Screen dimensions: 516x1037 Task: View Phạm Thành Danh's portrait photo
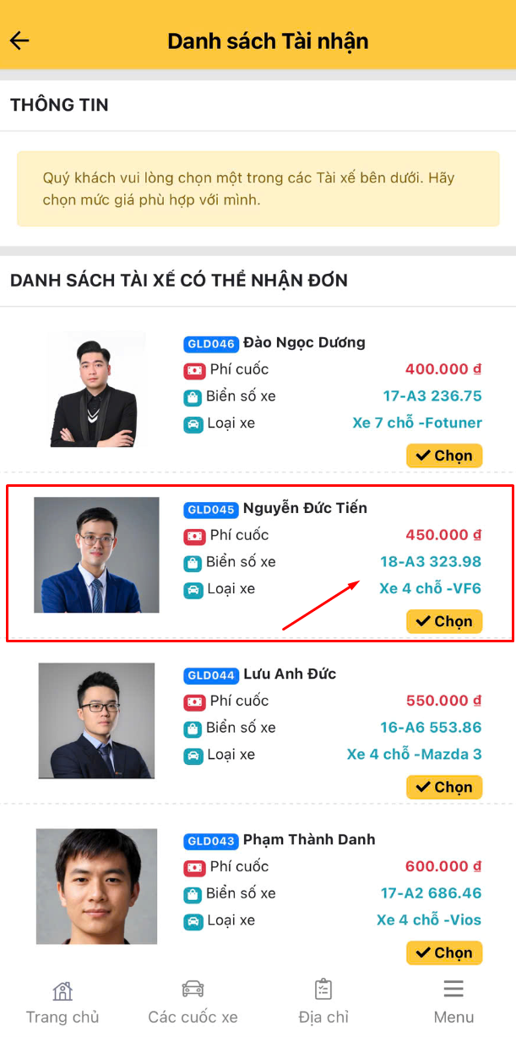pos(96,887)
